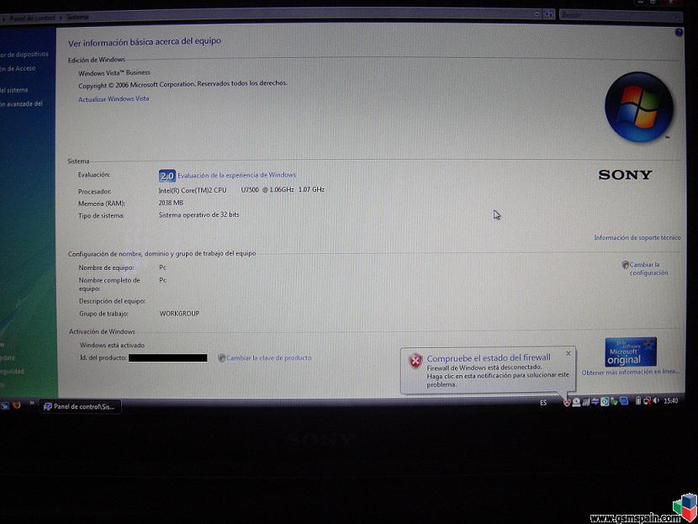Click the refresh button beside address bar
The height and width of the screenshot is (524, 698).
[x=549, y=14]
